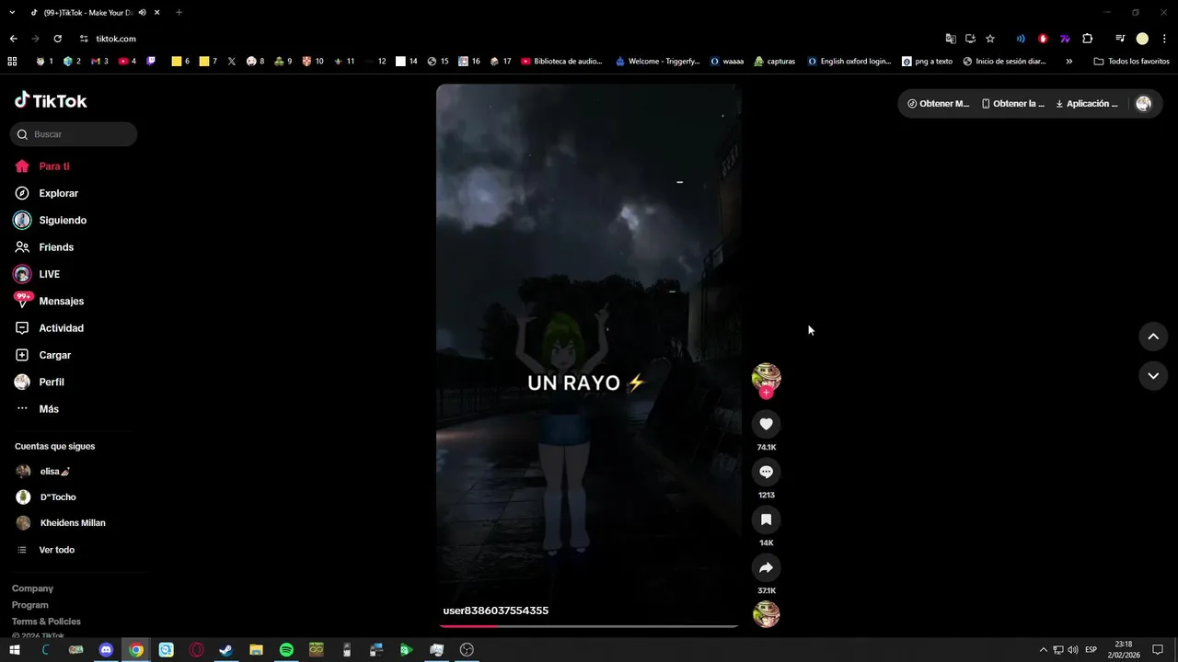Show more bookmarks with double chevron
Screen dimensions: 1178x662
[1068, 62]
